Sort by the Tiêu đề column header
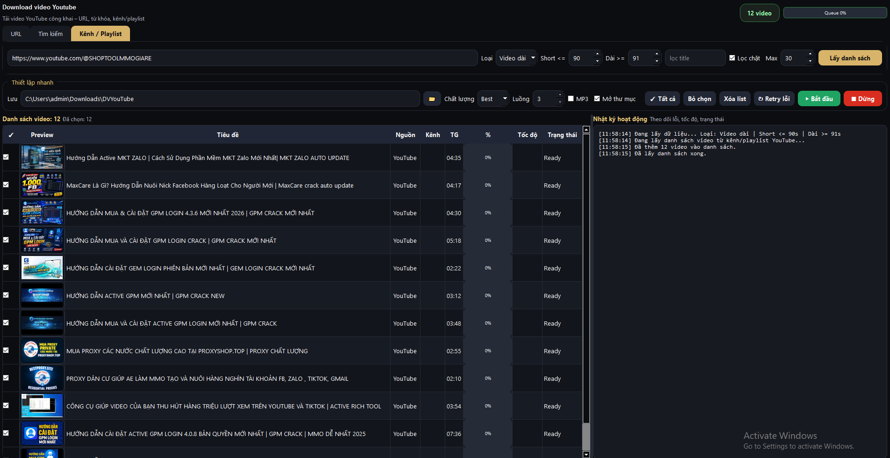Viewport: 890px width, 458px height. click(x=228, y=135)
